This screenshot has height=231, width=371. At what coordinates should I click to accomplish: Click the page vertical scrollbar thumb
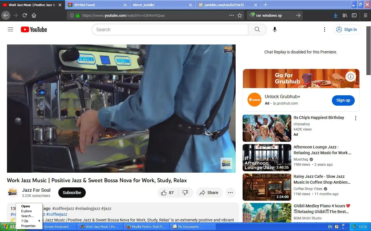368,51
